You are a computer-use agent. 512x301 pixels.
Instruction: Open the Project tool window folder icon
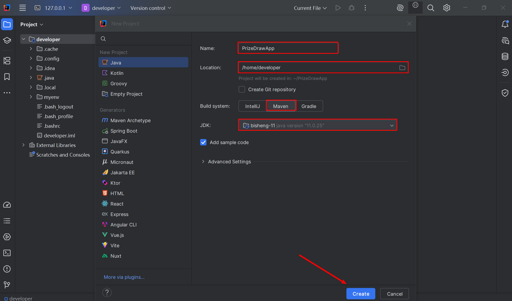[x=7, y=24]
